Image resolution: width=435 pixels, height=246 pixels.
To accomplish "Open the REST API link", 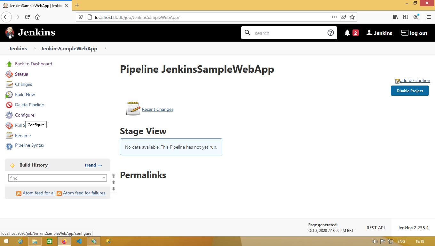I will [x=376, y=228].
